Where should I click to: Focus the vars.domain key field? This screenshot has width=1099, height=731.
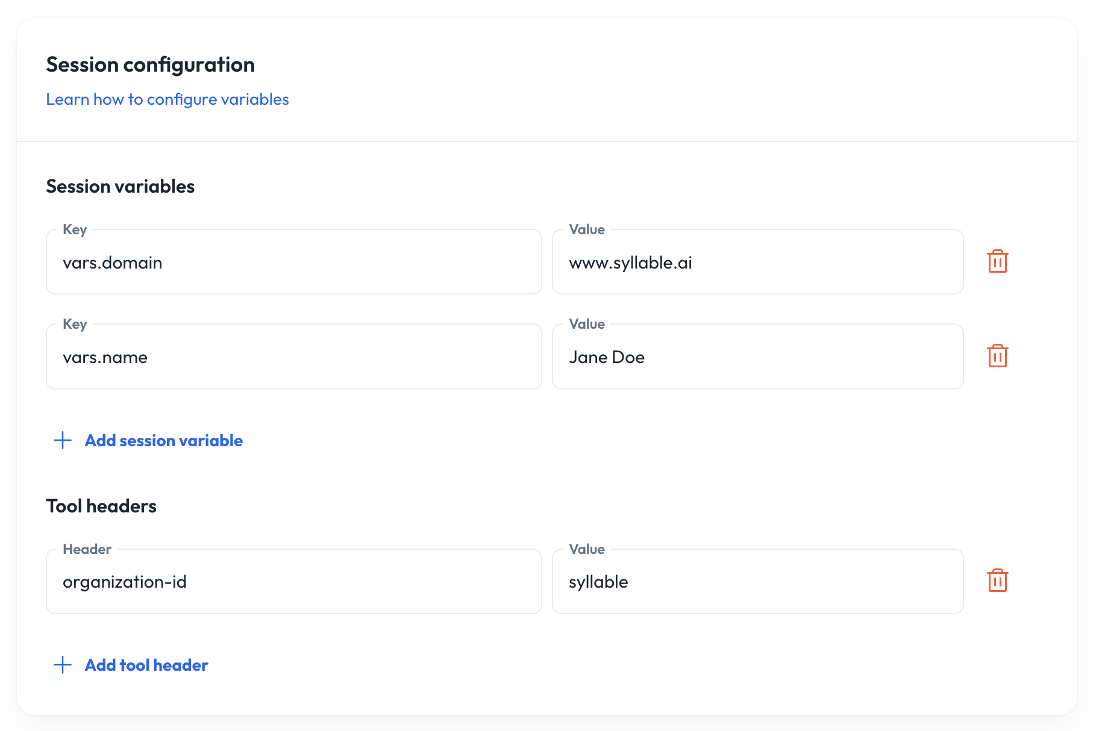(x=294, y=263)
